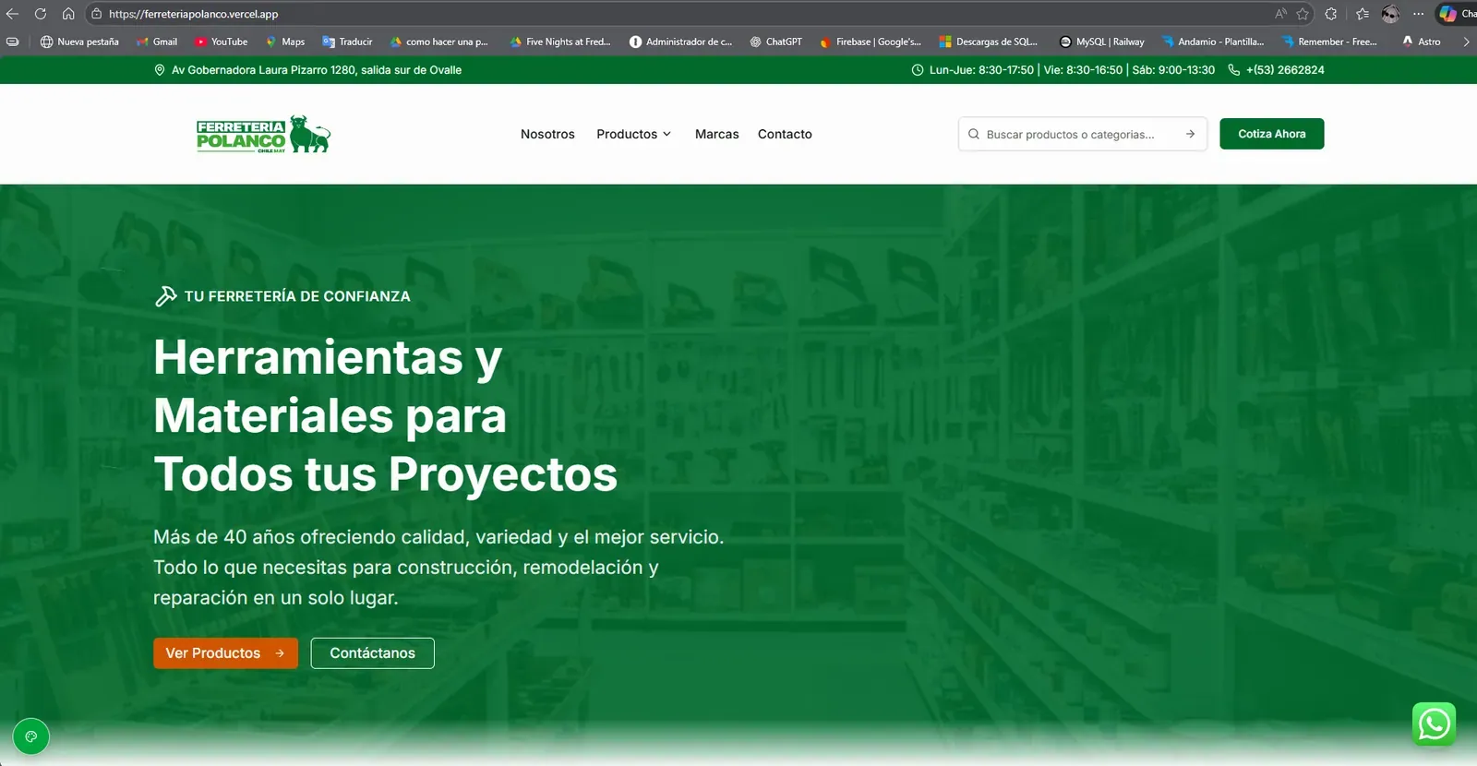1477x766 pixels.
Task: Expand the Productos dropdown menu
Action: click(x=633, y=134)
